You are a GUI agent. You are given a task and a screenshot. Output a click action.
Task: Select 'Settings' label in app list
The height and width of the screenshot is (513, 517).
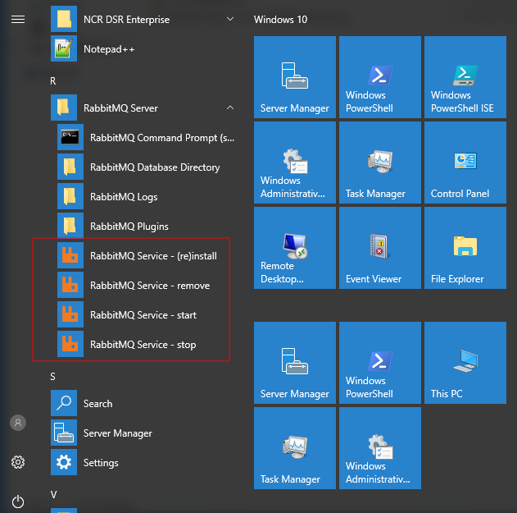pyautogui.click(x=101, y=463)
